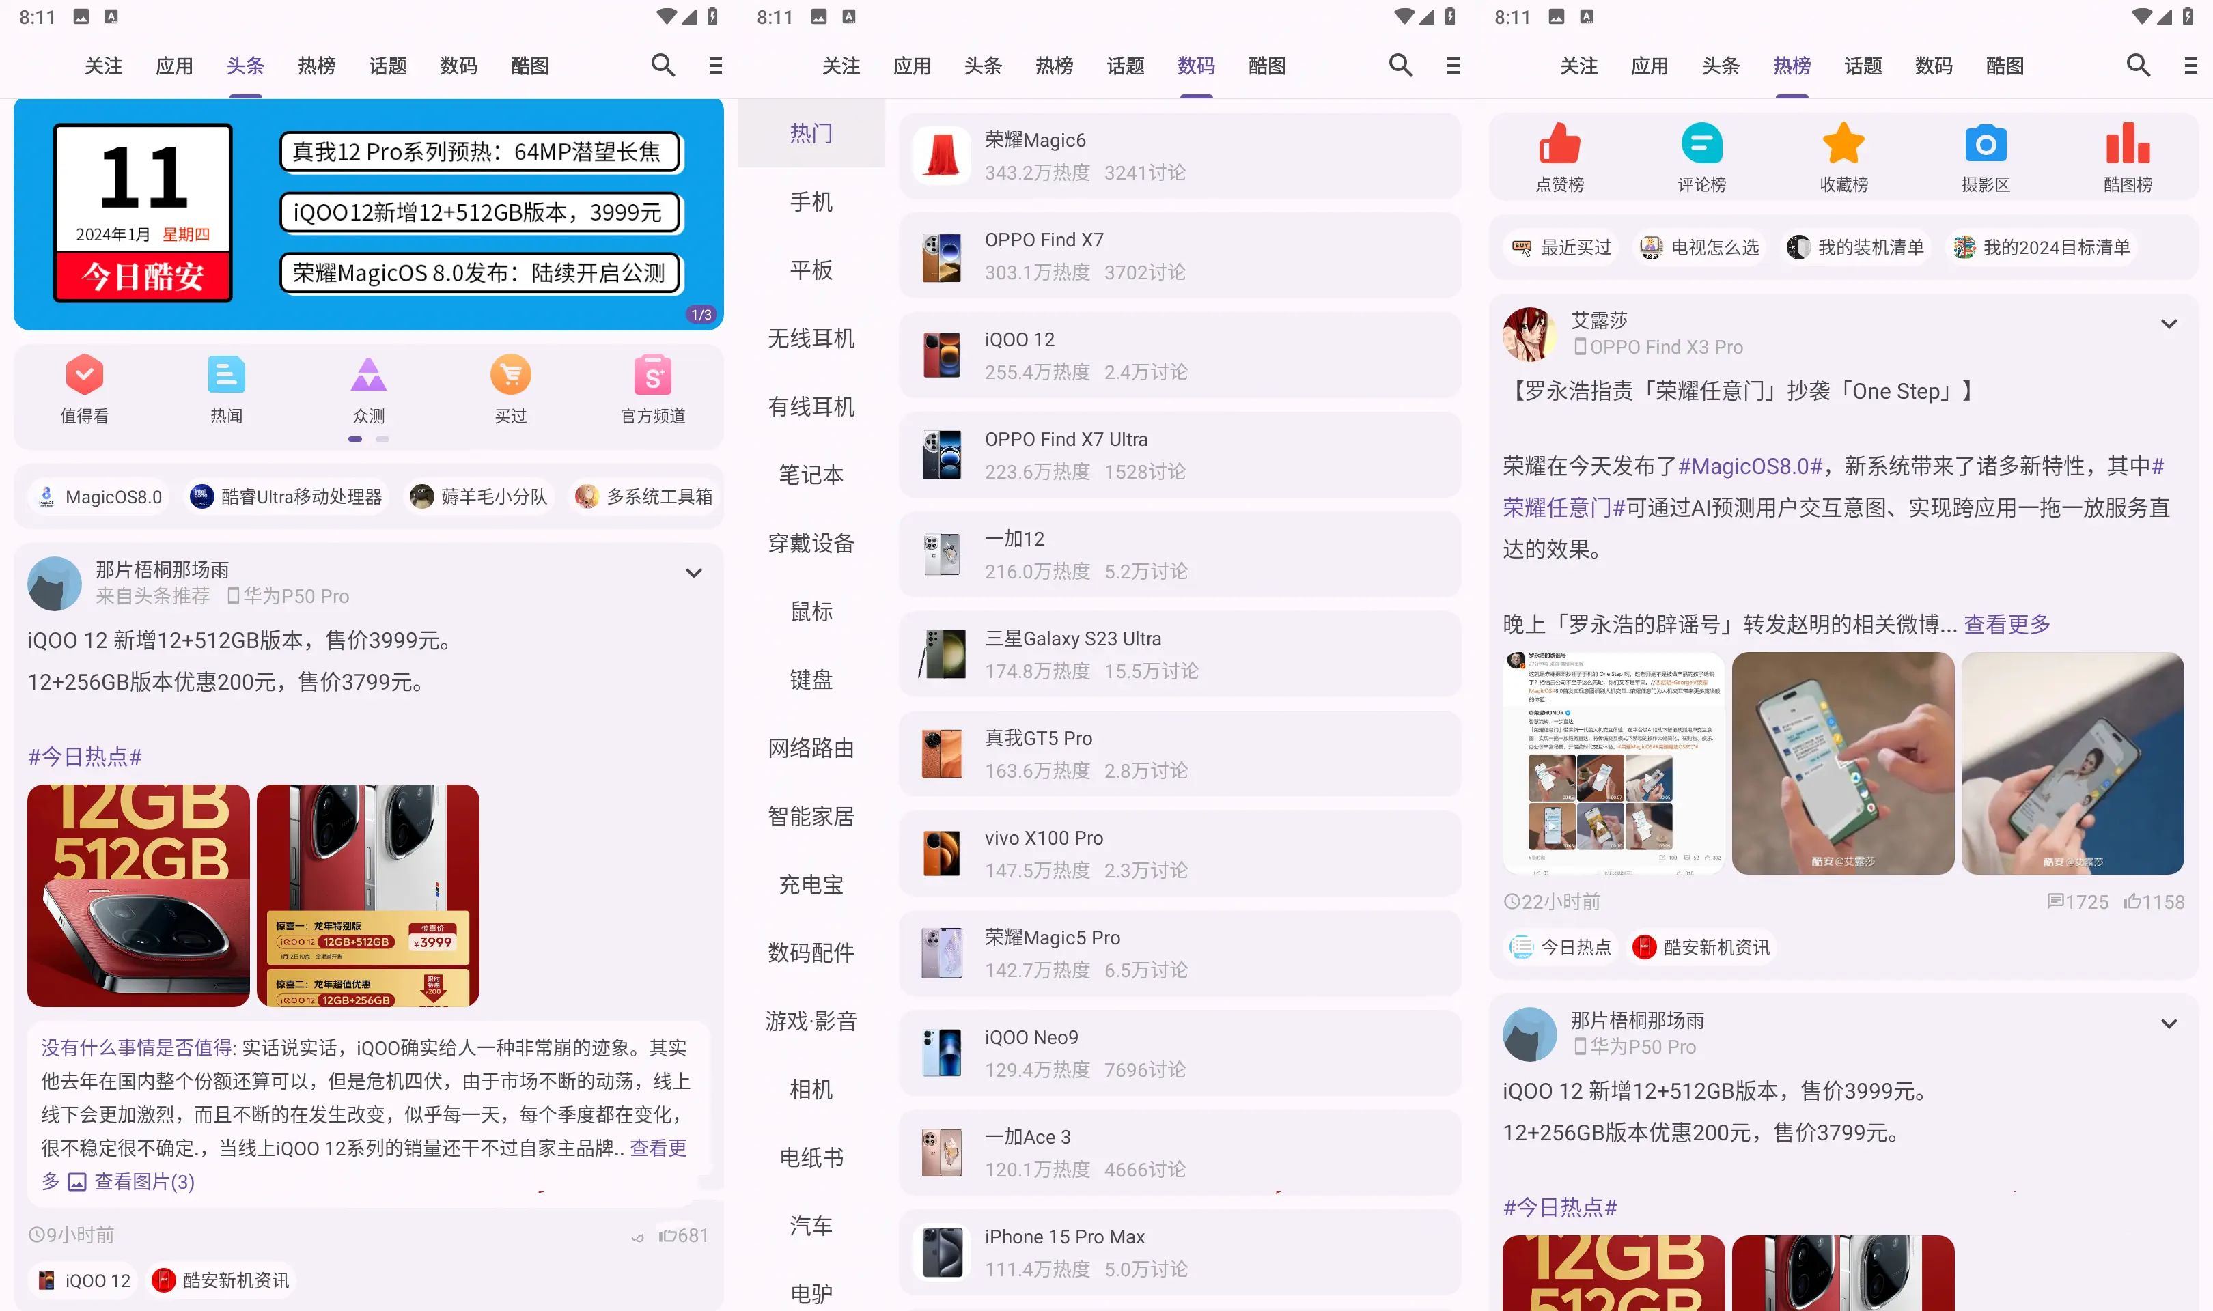Viewport: 2213px width, 1311px height.
Task: Tap the iQOO 12 product thumbnail image
Action: [938, 353]
